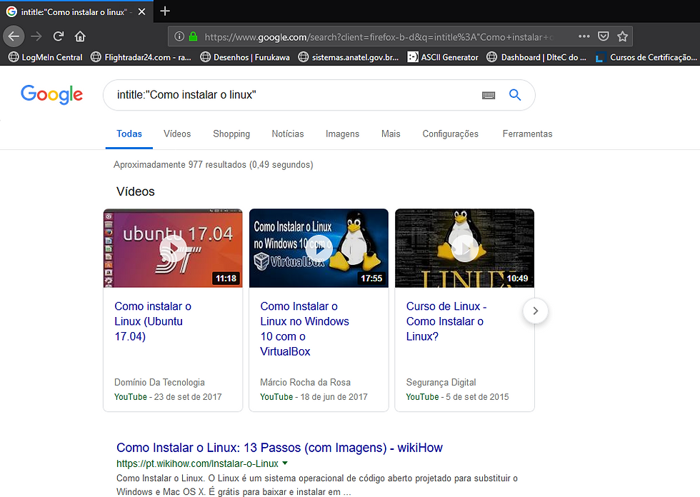Play the Linux no Windows 10 VirtualBox thumbnail

[319, 248]
